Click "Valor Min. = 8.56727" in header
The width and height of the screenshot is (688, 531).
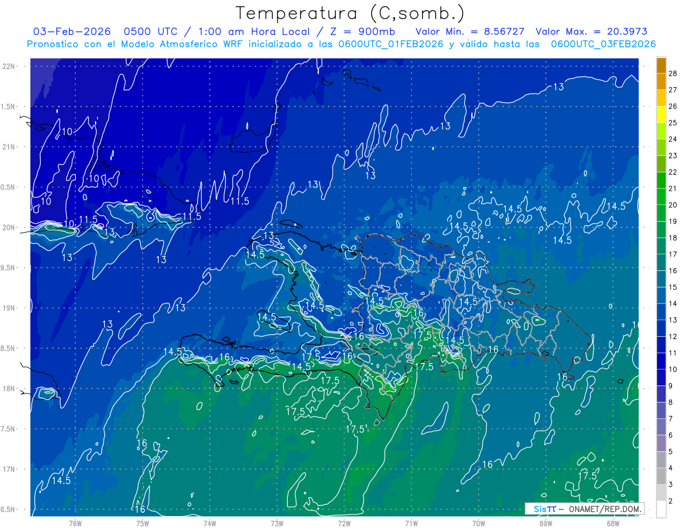click(470, 32)
